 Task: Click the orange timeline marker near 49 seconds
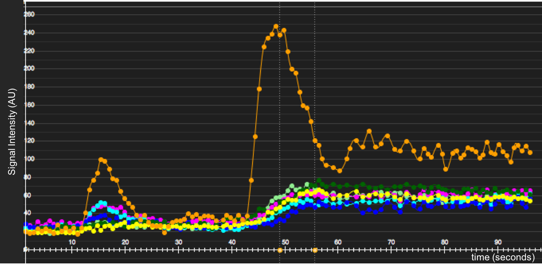tap(279, 250)
